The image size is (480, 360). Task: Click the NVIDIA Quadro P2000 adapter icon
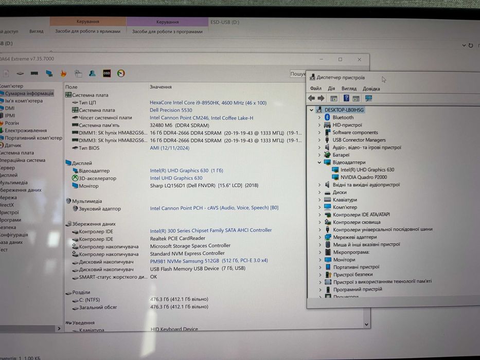coord(335,177)
